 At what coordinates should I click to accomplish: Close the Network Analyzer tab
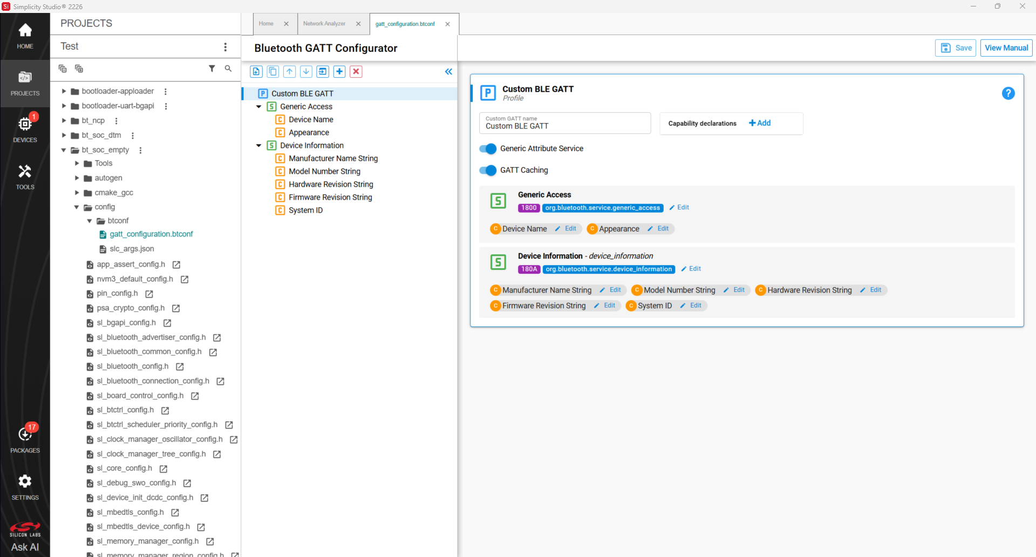click(358, 24)
